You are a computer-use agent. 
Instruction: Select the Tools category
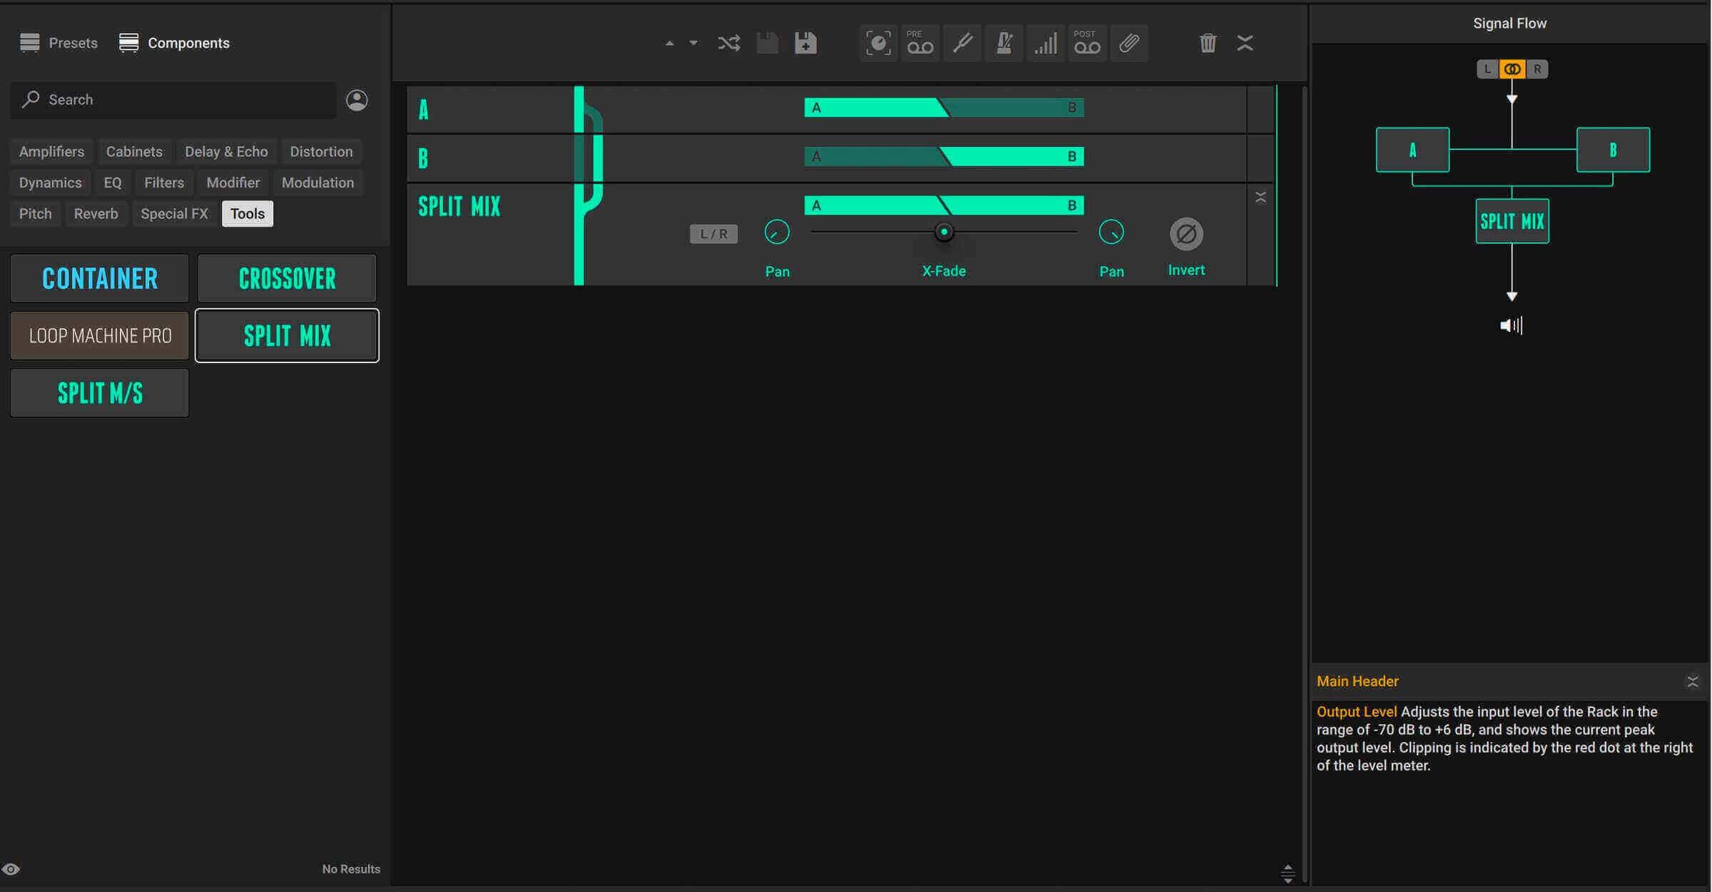pos(248,214)
